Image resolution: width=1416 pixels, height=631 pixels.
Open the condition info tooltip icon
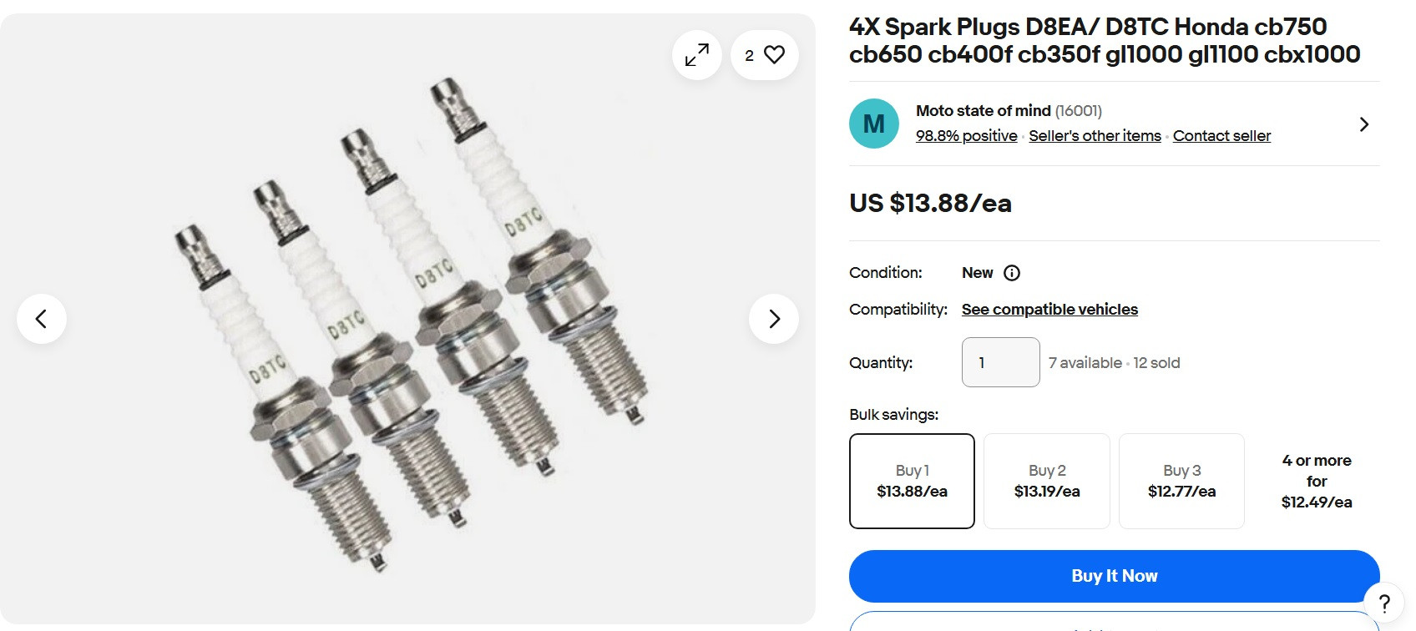[x=1011, y=273]
